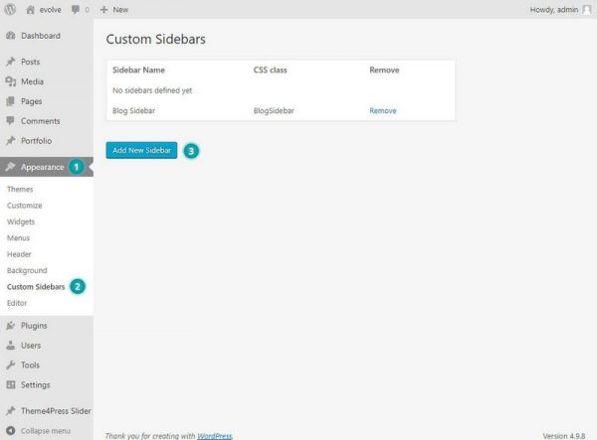This screenshot has width=597, height=440.
Task: Click the Users person icon
Action: [x=11, y=346]
